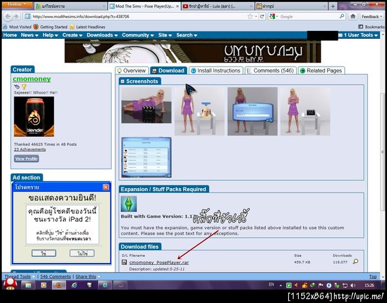Reload the page with refresh icon
Viewport: 387px width, 303px height.
point(262,17)
